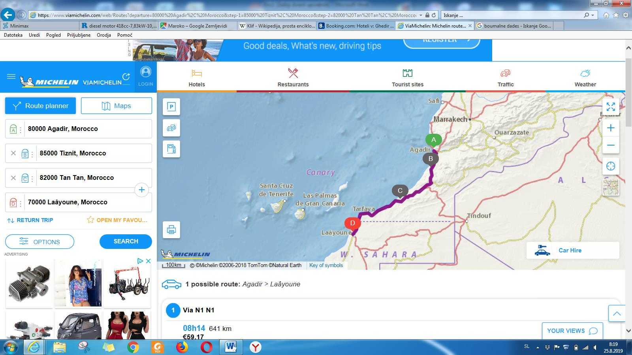Expand the map to full screen
This screenshot has height=355, width=632.
611,106
